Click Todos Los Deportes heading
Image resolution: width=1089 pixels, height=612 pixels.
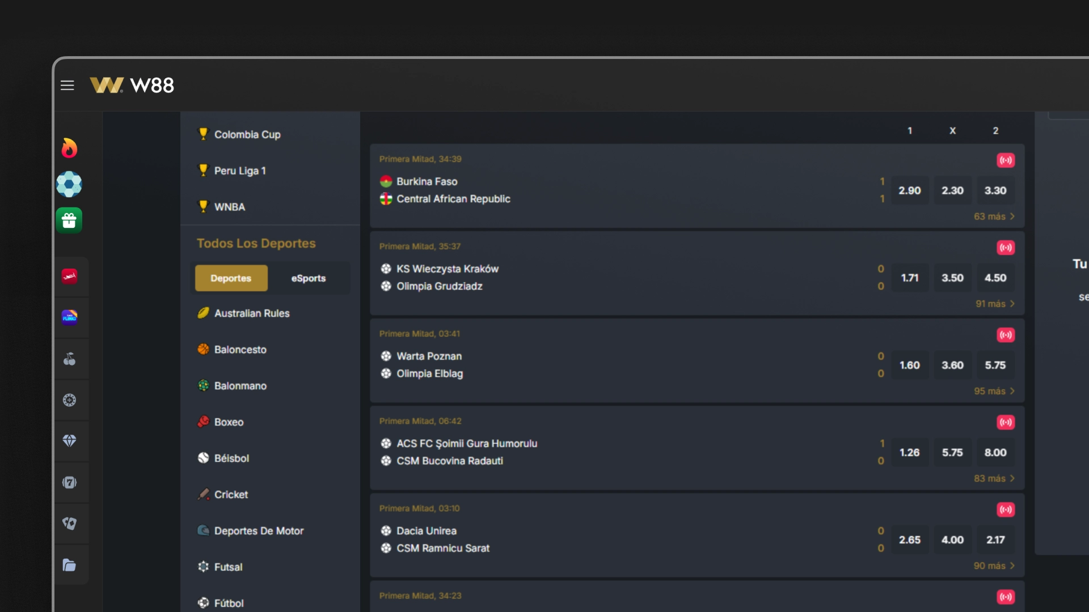256,243
